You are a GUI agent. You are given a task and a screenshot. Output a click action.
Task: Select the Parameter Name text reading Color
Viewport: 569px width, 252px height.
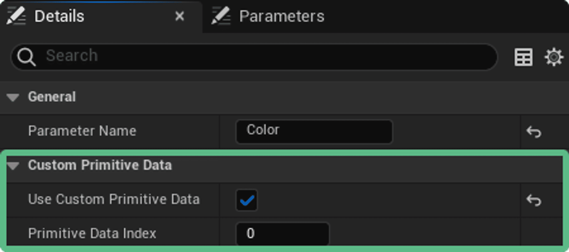click(314, 132)
